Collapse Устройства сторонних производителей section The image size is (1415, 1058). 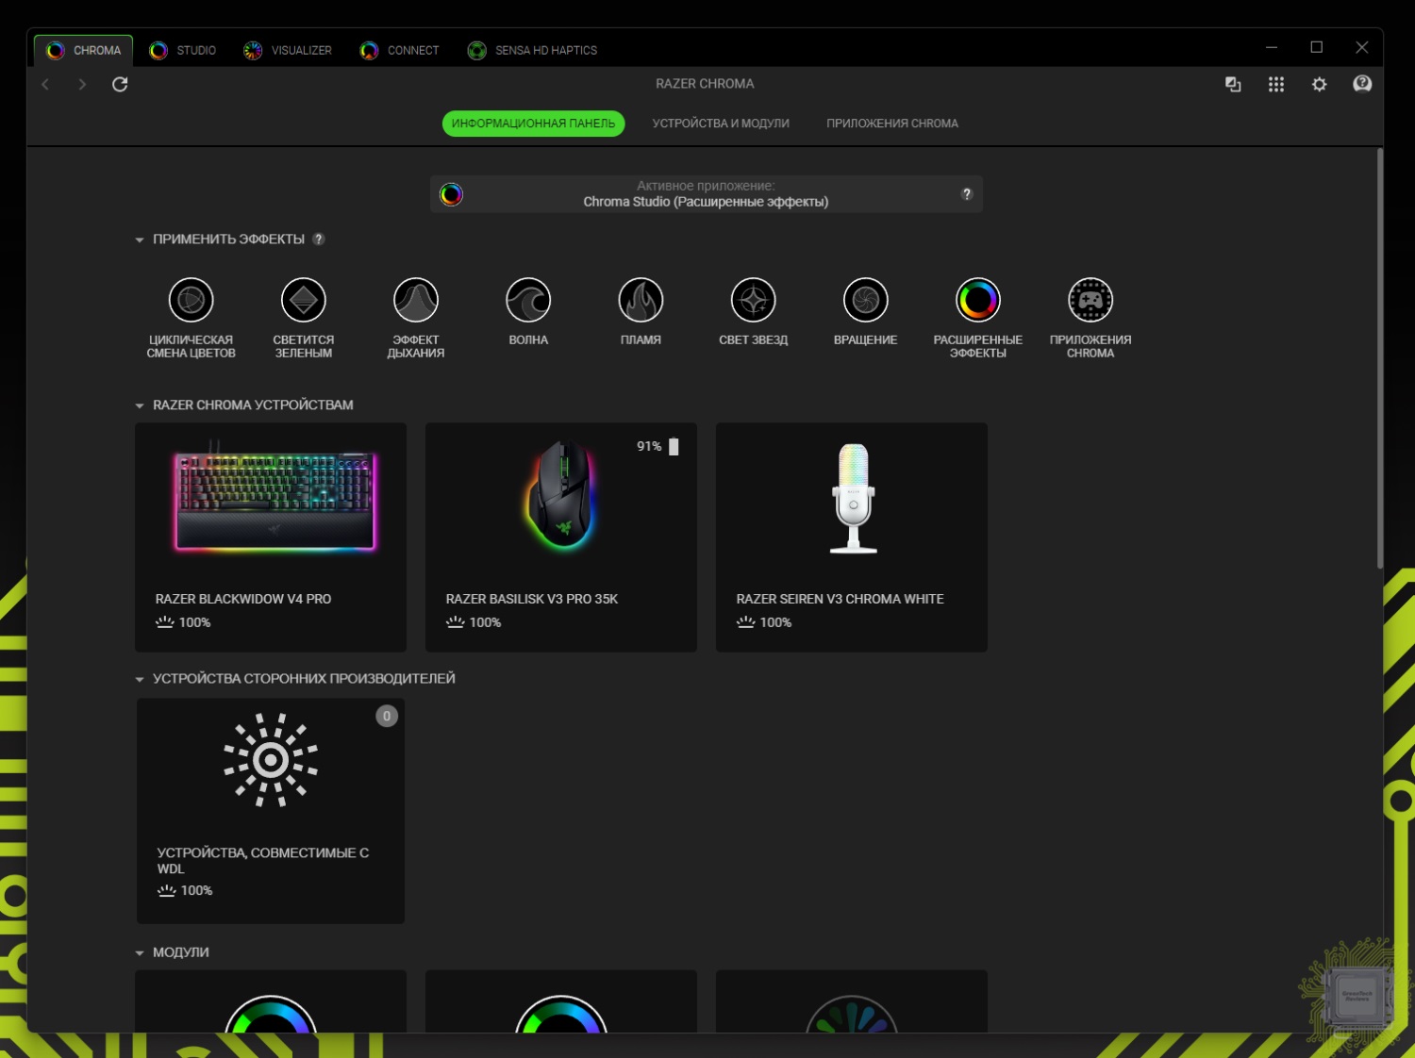[140, 679]
